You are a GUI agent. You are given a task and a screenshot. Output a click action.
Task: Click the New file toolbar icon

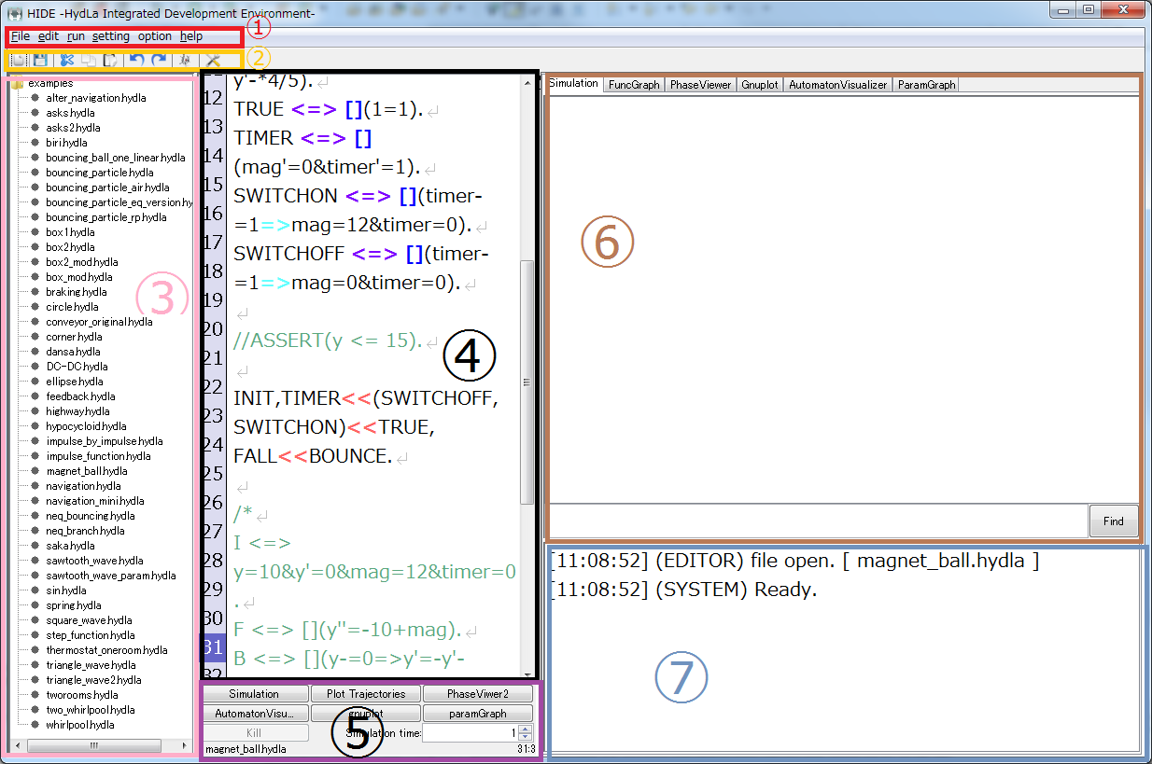(20, 60)
